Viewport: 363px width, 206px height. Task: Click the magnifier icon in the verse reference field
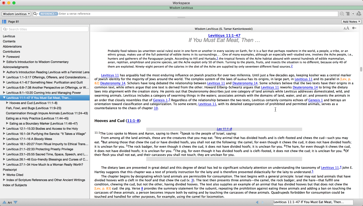(35, 14)
